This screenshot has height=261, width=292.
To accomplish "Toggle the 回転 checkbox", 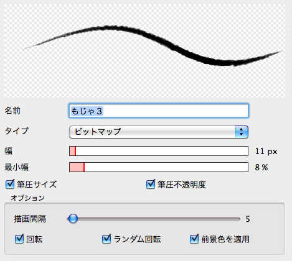I will (x=19, y=239).
